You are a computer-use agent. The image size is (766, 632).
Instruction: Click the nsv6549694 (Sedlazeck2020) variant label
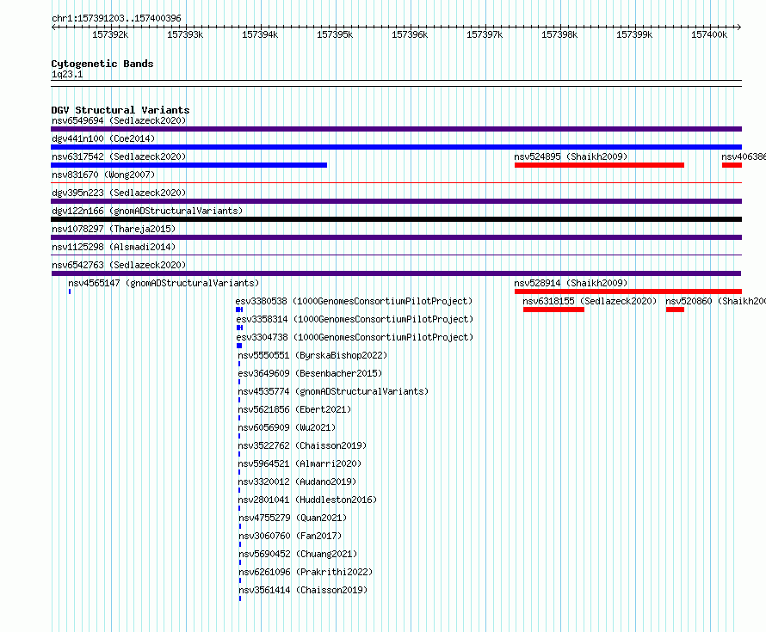click(119, 120)
